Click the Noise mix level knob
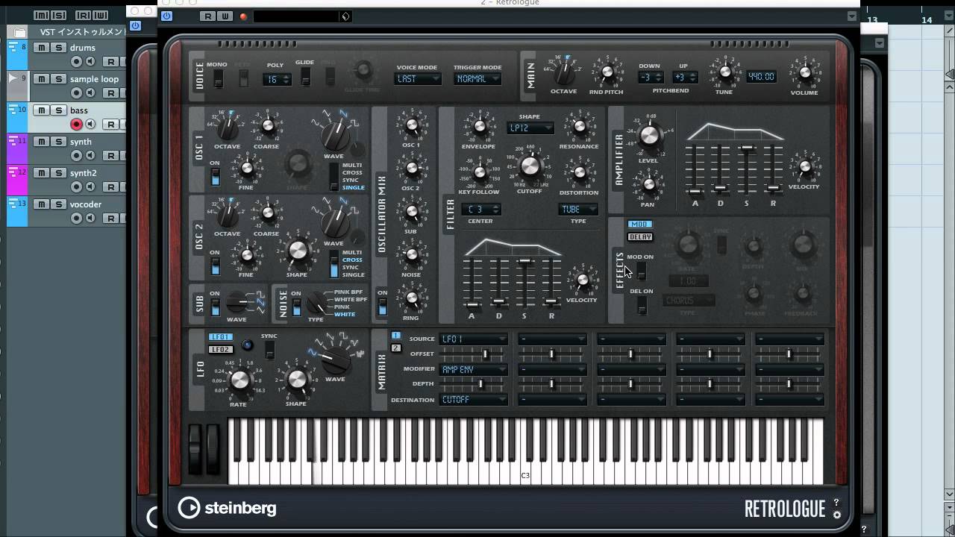The image size is (955, 537). click(x=411, y=256)
